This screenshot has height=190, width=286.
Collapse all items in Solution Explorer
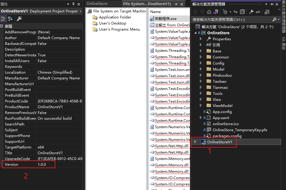click(x=242, y=12)
